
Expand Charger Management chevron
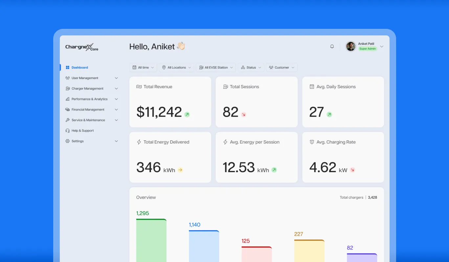pyautogui.click(x=116, y=89)
